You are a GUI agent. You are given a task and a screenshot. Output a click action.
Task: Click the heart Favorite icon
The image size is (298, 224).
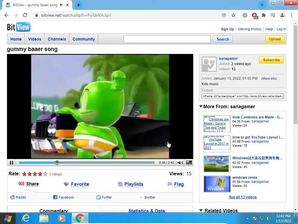[x=66, y=184]
